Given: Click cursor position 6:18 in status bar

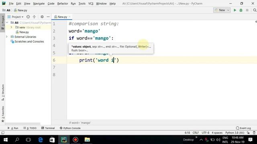Looking at the screenshot, I should pos(187,133).
